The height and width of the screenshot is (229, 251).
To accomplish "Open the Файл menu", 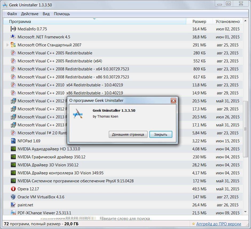I will [x=12, y=14].
